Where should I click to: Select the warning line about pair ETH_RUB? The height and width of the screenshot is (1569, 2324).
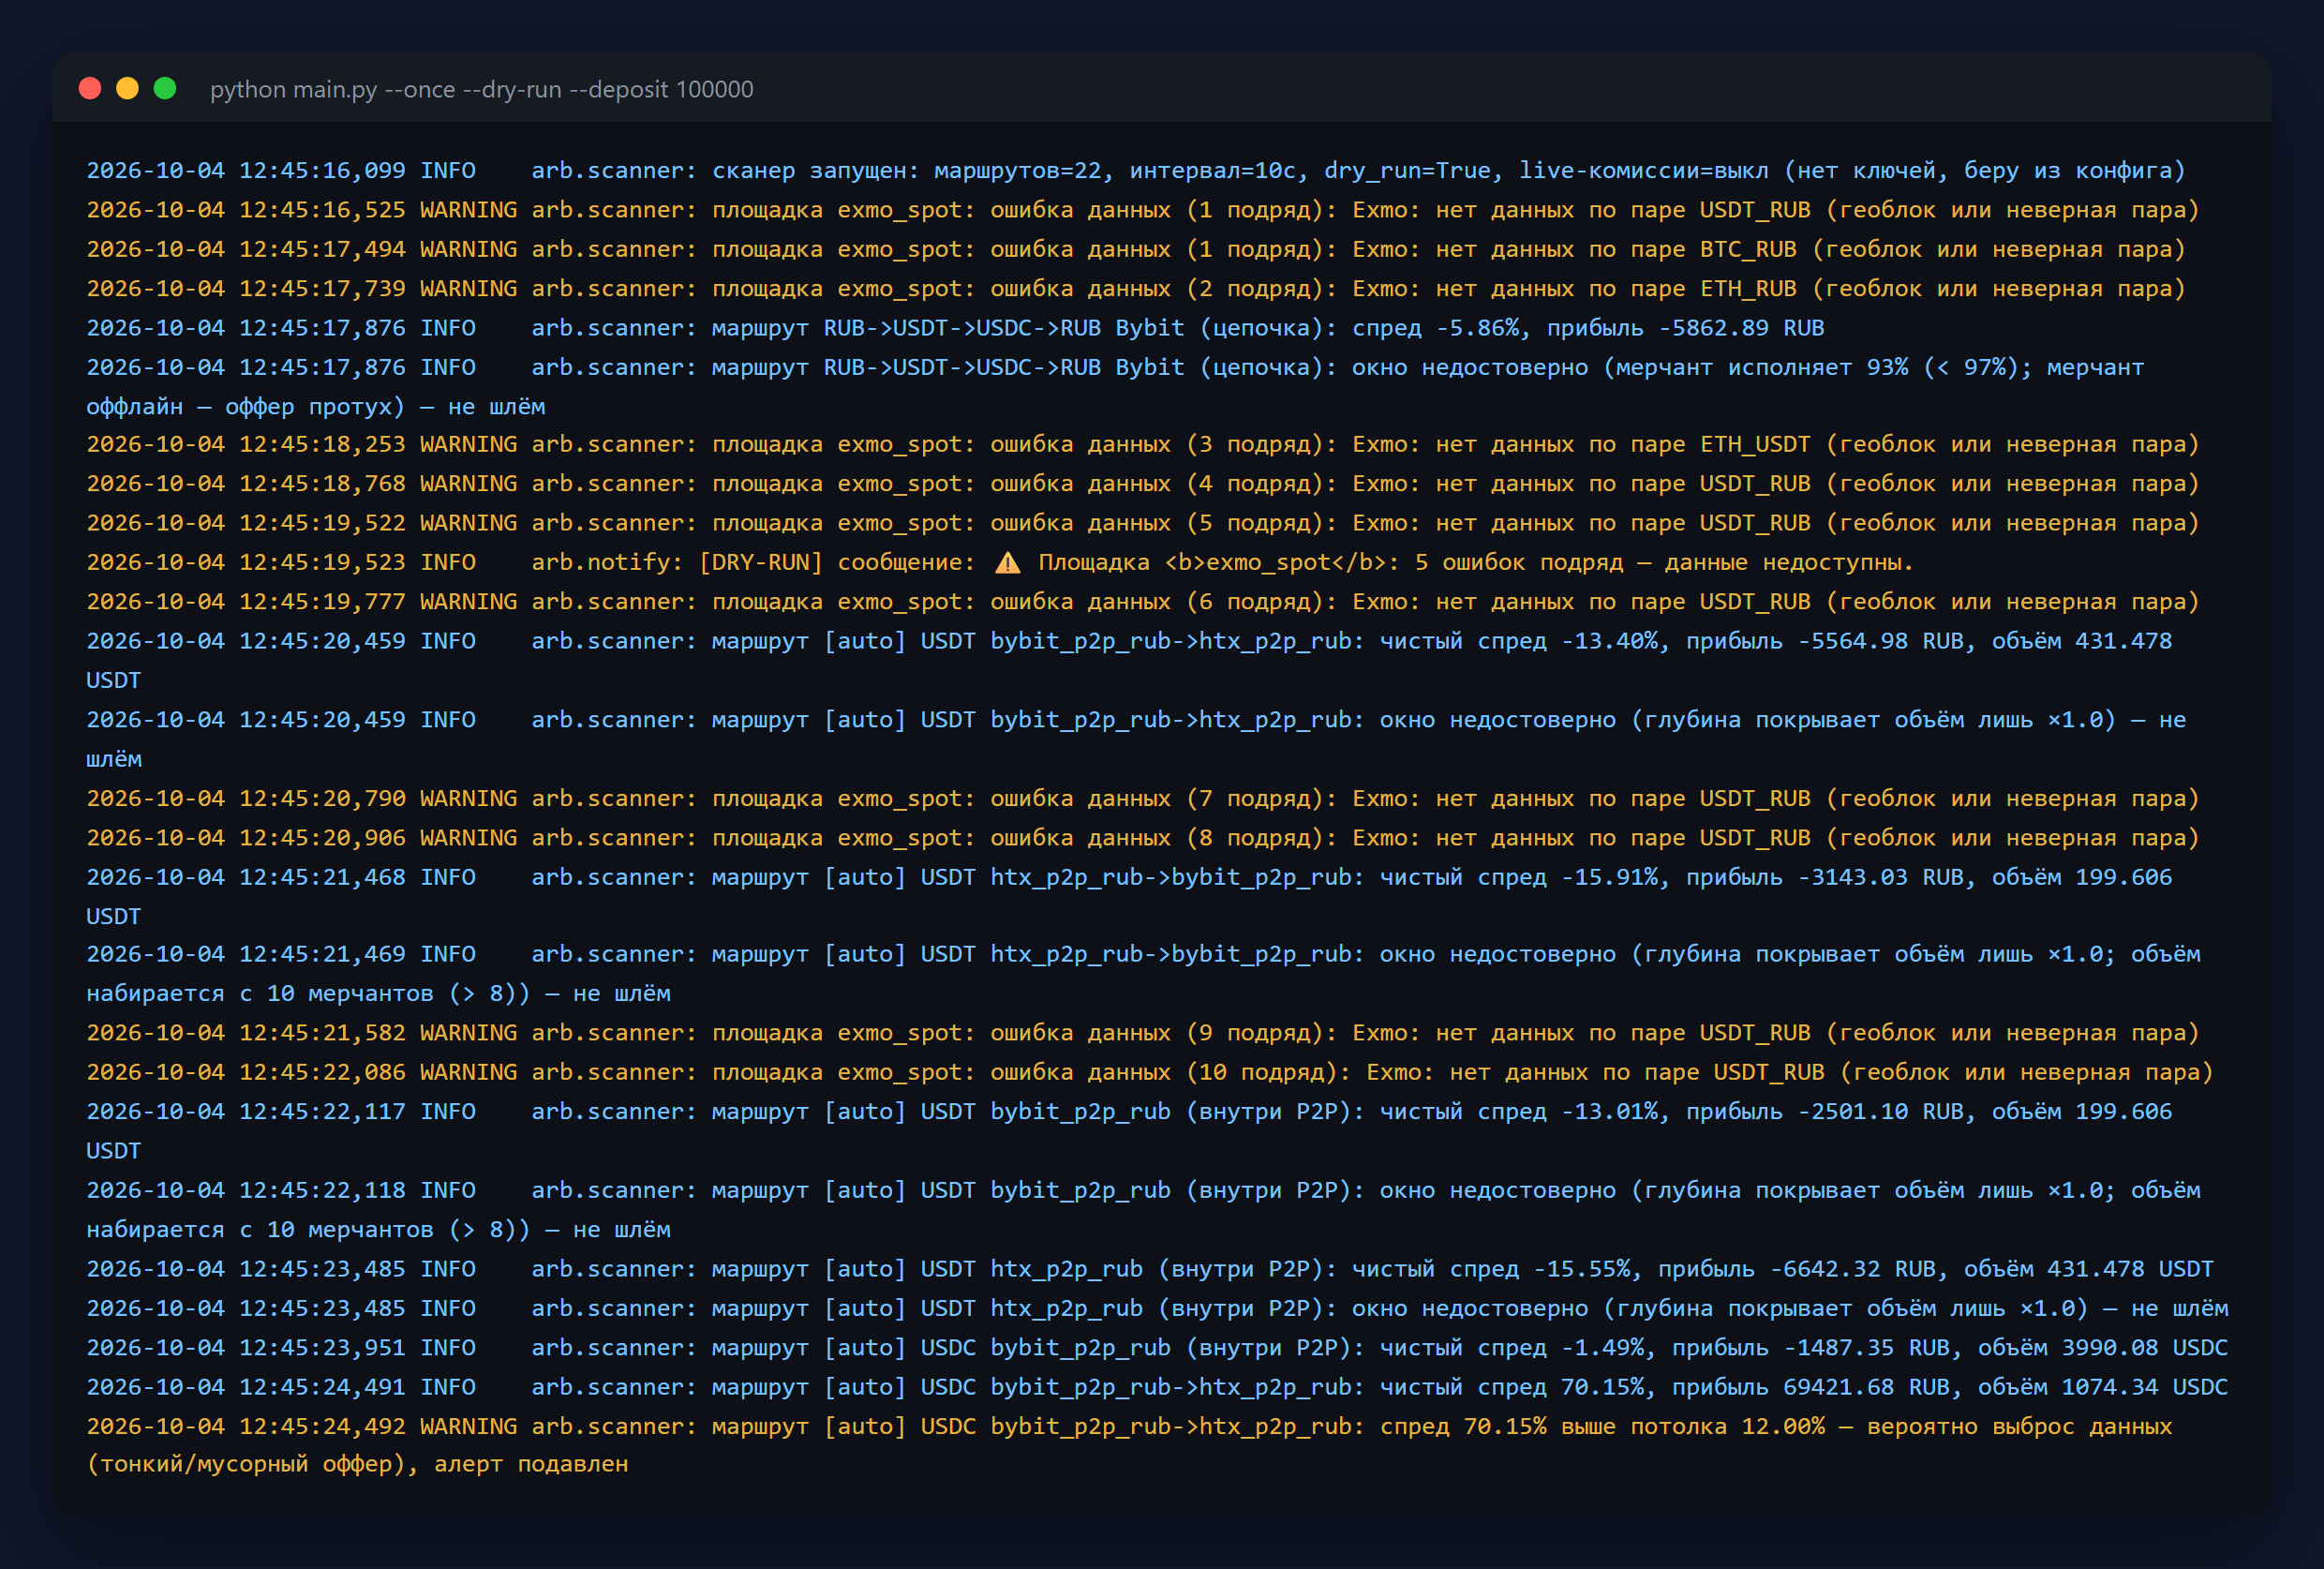(1135, 289)
